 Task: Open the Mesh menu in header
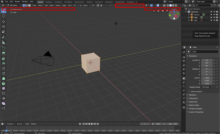[x=51, y=5]
